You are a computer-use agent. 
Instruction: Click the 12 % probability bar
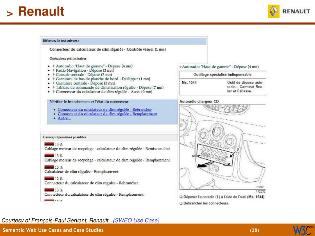tap(49, 178)
